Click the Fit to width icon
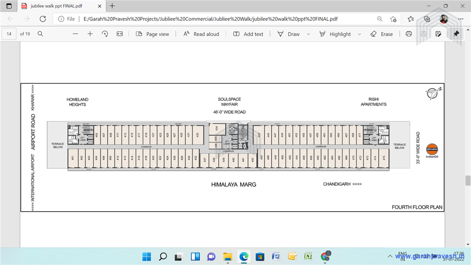Image resolution: width=471 pixels, height=265 pixels. [120, 34]
